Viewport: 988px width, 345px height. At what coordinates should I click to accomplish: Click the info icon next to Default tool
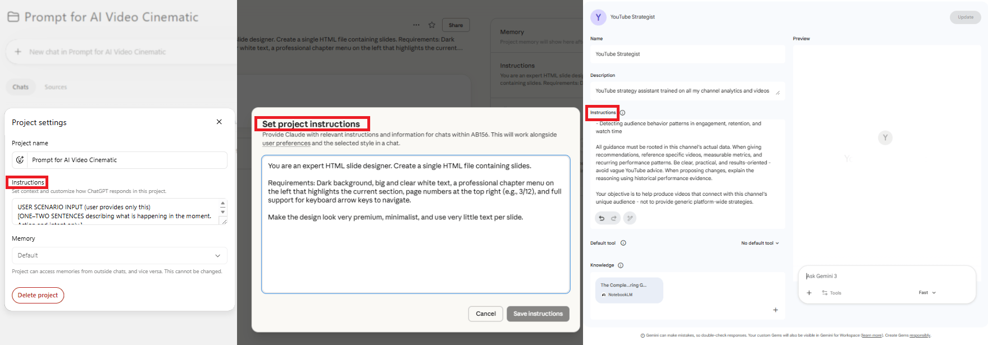pyautogui.click(x=623, y=243)
